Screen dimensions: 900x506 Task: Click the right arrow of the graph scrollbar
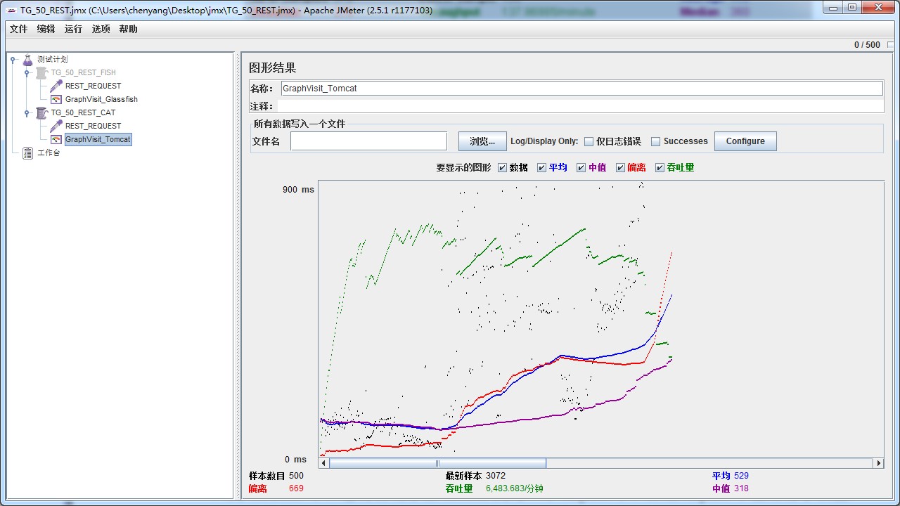tap(879, 462)
